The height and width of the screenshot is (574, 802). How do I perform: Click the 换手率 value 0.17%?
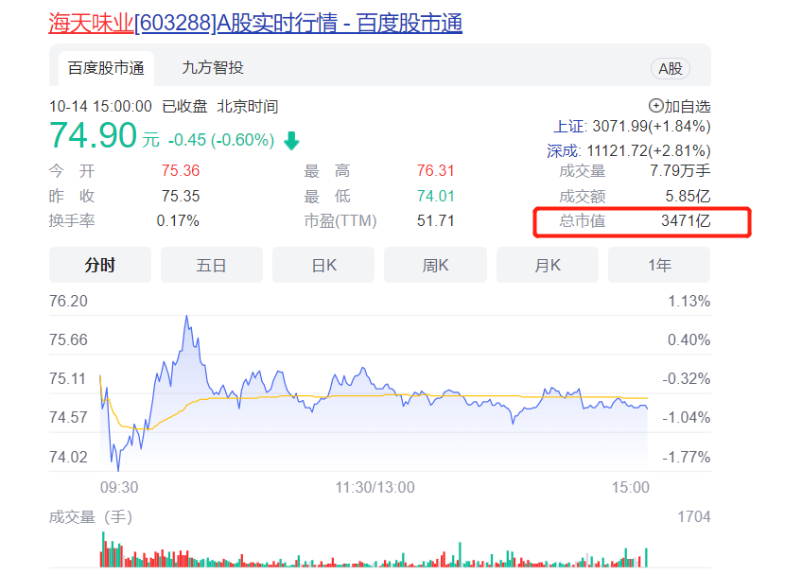[x=178, y=220]
